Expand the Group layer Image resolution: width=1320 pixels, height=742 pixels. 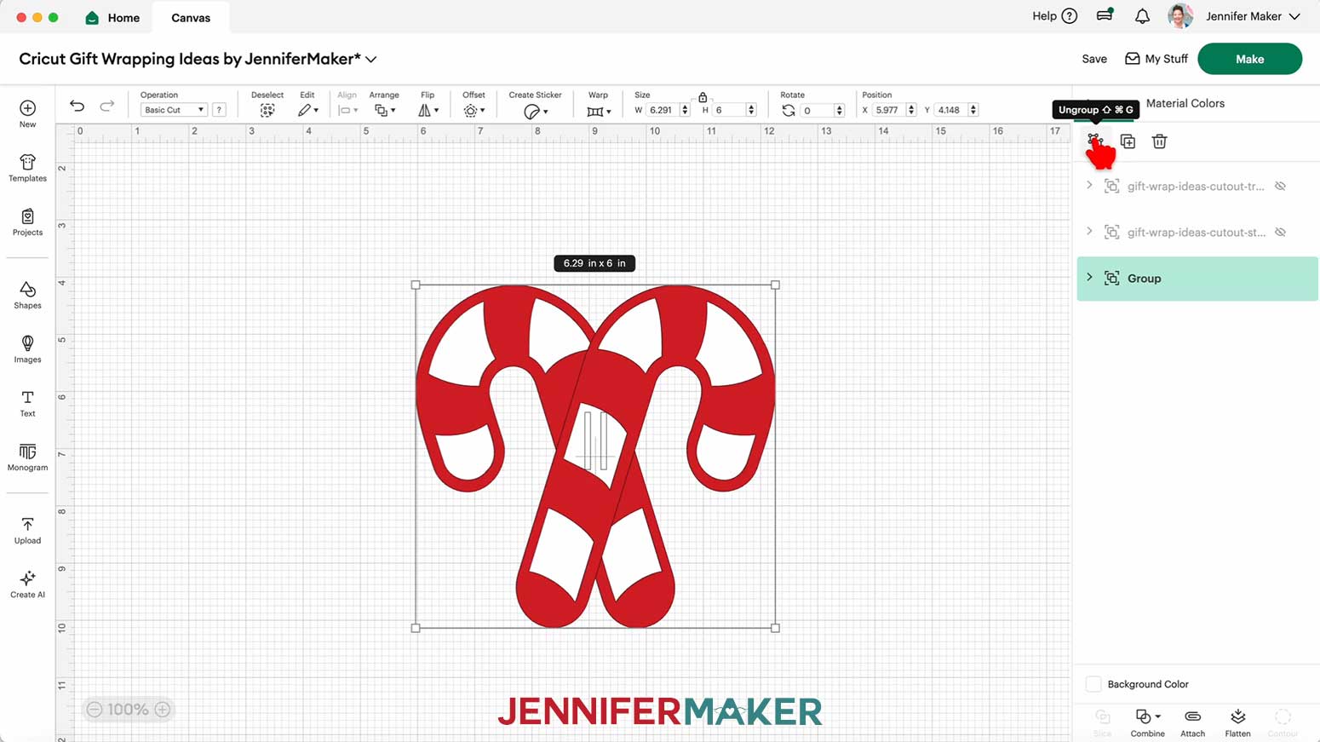tap(1089, 277)
